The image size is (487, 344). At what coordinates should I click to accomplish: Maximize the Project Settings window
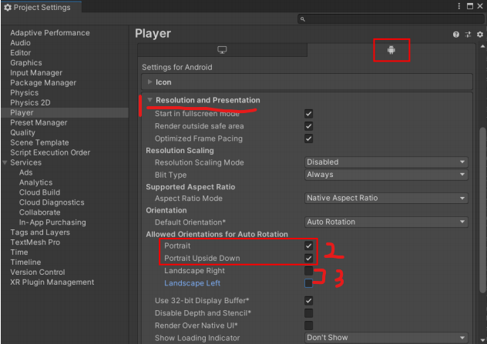pos(470,6)
